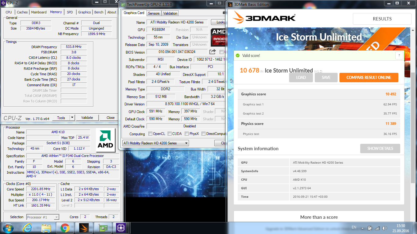Click the EN language indicator

(354, 227)
